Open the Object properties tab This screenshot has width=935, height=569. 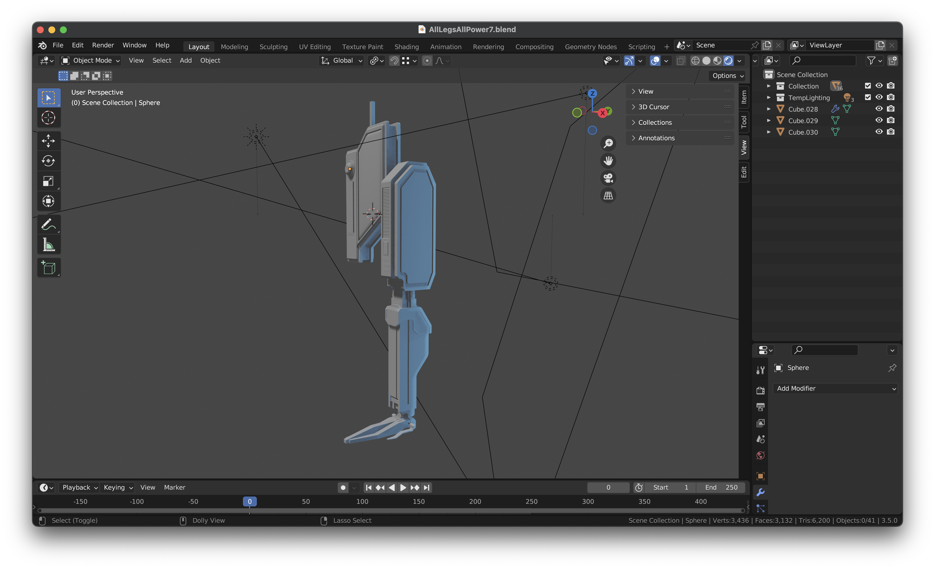tap(760, 476)
